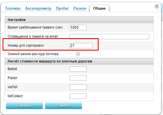This screenshot has height=115, width=163.
Task: Save settings with the Сохранить button
Action: pyautogui.click(x=24, y=106)
